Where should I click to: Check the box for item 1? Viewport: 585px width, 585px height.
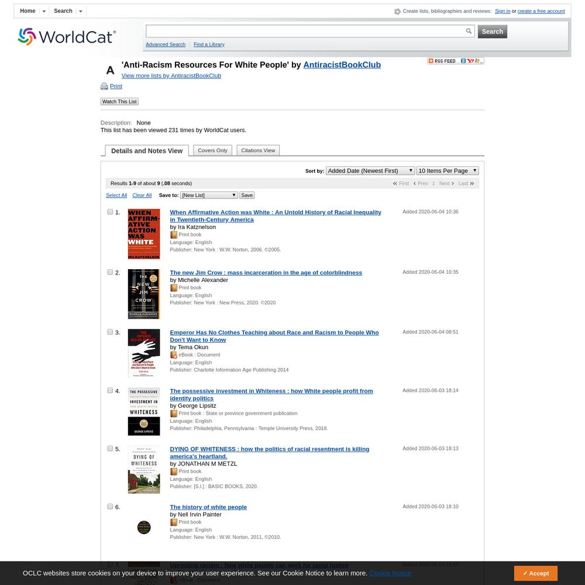click(110, 212)
